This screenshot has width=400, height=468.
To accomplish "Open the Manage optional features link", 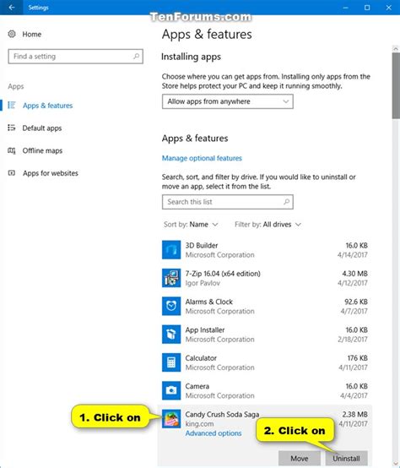I will pos(202,158).
